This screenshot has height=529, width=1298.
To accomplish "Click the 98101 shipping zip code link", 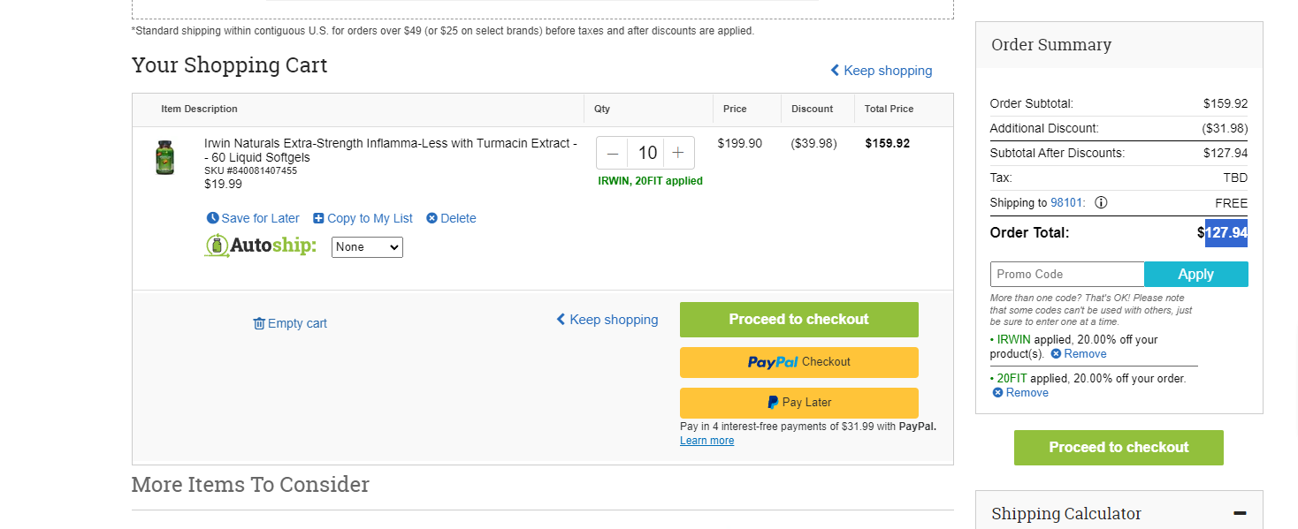I will pyautogui.click(x=1066, y=203).
